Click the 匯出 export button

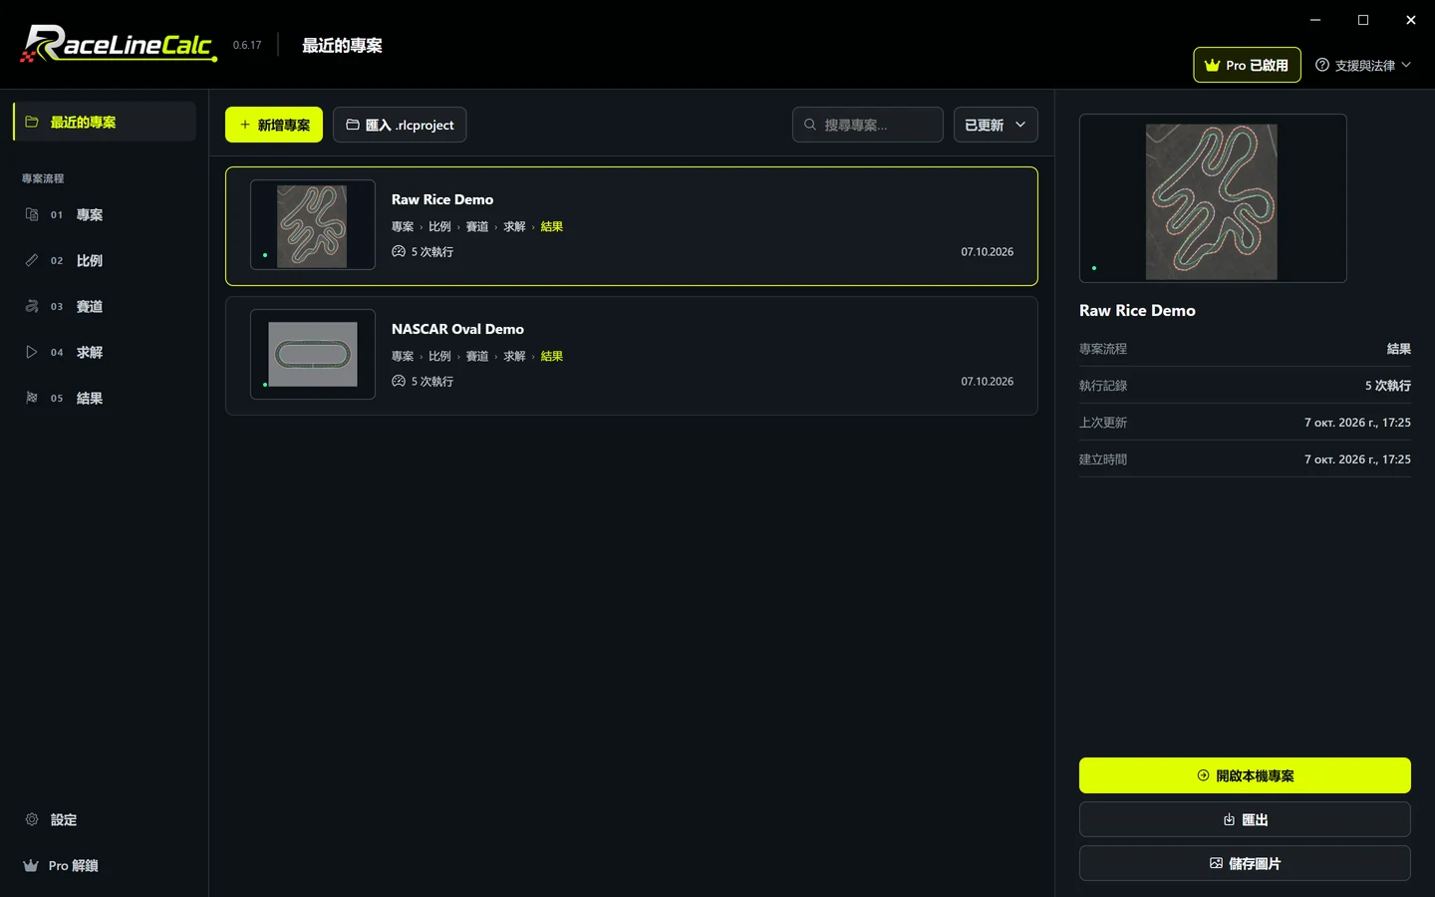1245,819
